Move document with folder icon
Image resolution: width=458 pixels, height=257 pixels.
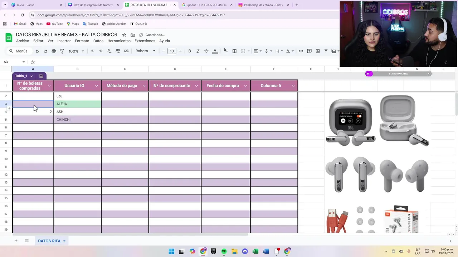pyautogui.click(x=133, y=35)
